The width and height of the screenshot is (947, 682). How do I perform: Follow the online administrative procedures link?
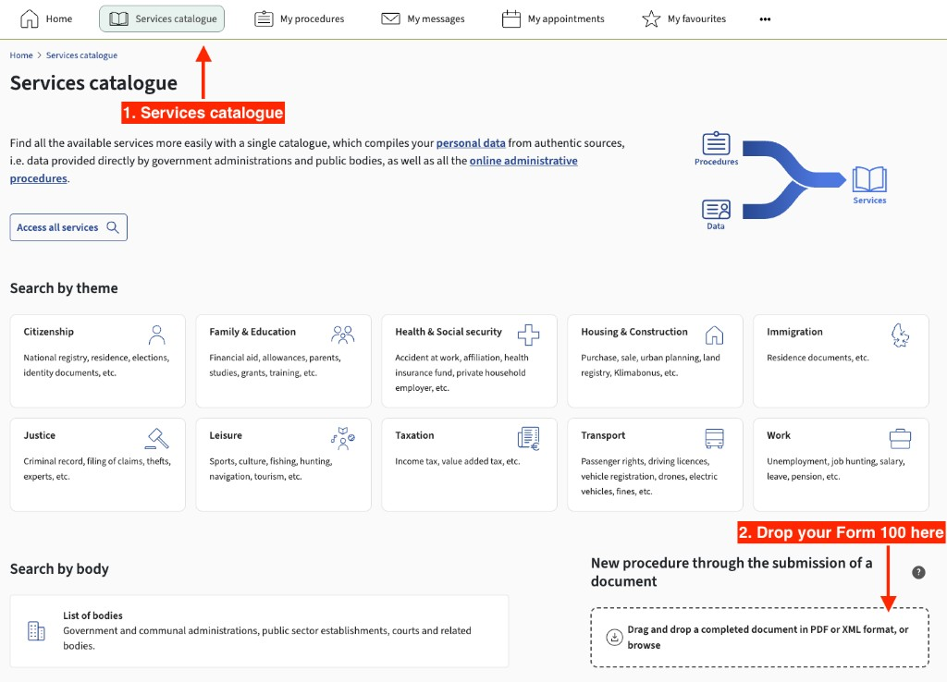[x=523, y=161]
